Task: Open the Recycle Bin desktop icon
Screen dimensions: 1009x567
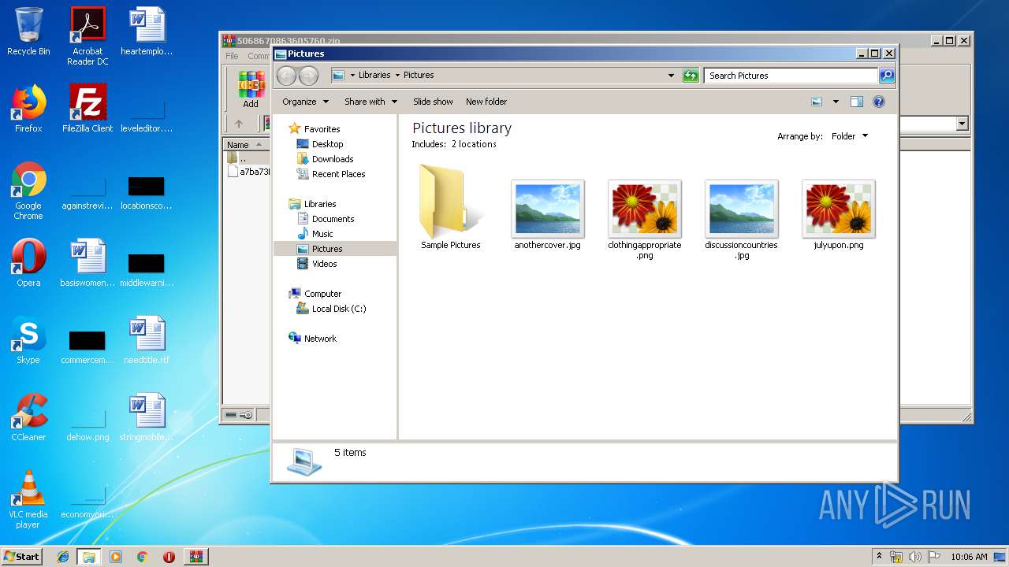Action: [28, 31]
